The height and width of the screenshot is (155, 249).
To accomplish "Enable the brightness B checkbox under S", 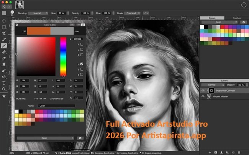I will [x=82, y=74].
